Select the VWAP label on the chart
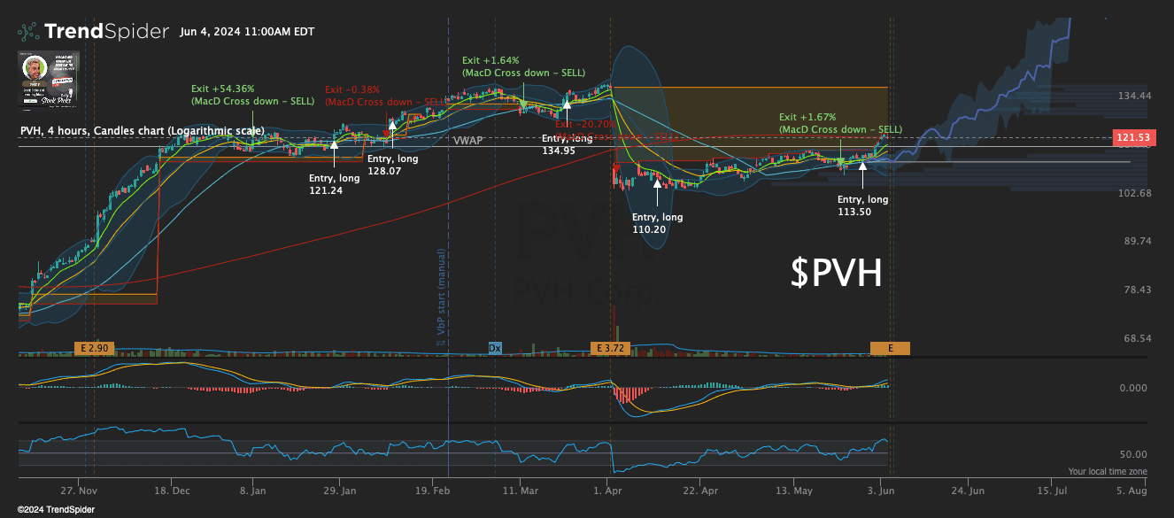The height and width of the screenshot is (518, 1174). [x=467, y=140]
